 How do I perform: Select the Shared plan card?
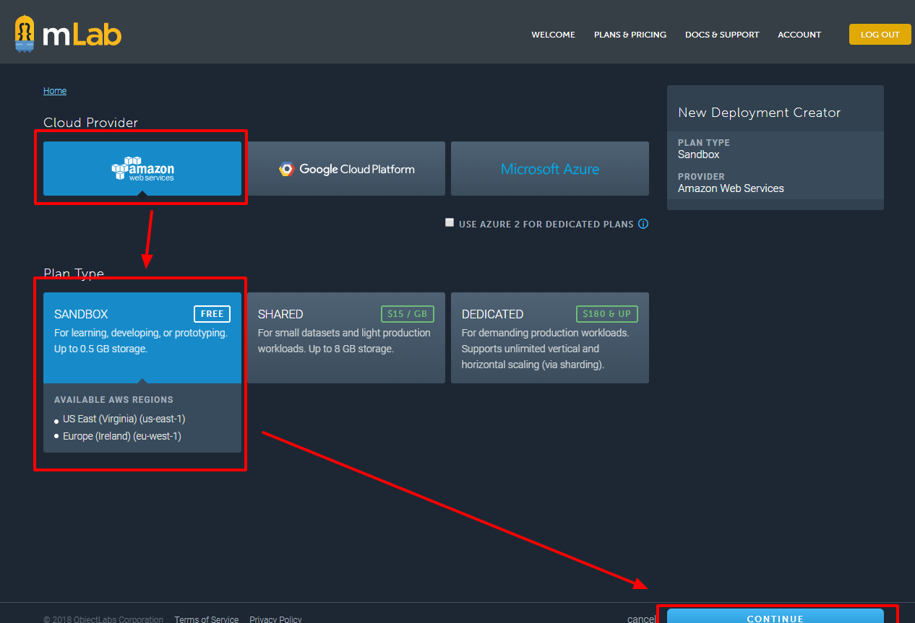tap(346, 337)
